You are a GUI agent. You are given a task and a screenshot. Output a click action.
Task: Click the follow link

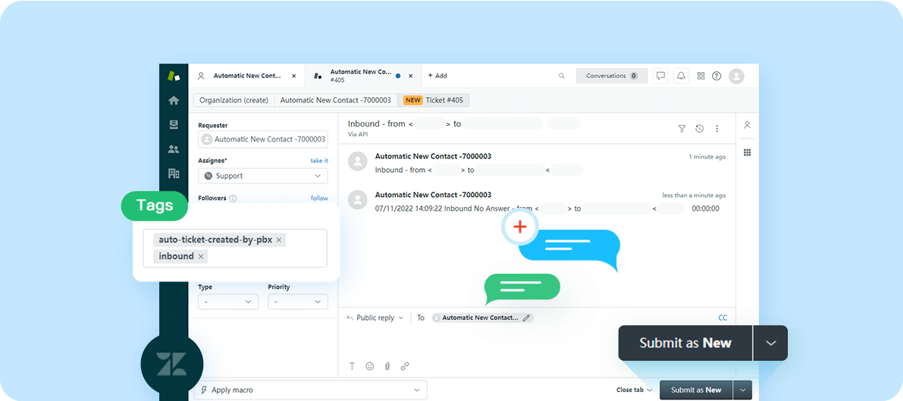320,198
